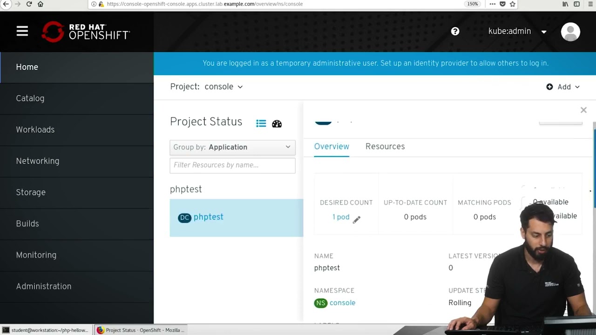Viewport: 596px width, 335px height.
Task: Open the Firefox library icon
Action: [565, 4]
